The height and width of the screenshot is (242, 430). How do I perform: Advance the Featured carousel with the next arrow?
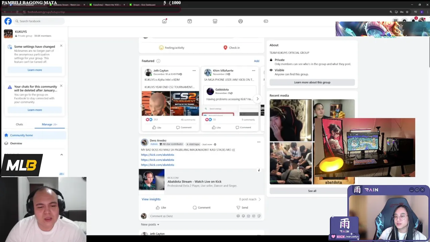[x=257, y=99]
